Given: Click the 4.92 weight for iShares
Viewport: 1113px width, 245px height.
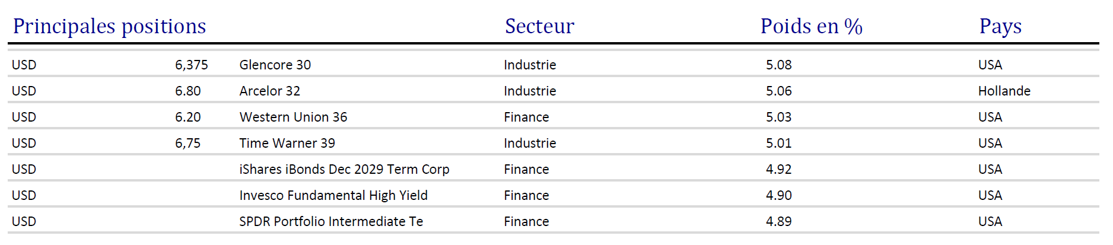Looking at the screenshot, I should click(778, 169).
